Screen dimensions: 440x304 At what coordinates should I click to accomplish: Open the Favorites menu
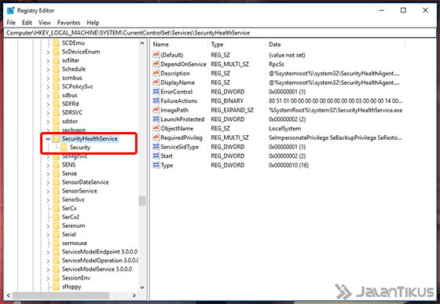pos(68,23)
